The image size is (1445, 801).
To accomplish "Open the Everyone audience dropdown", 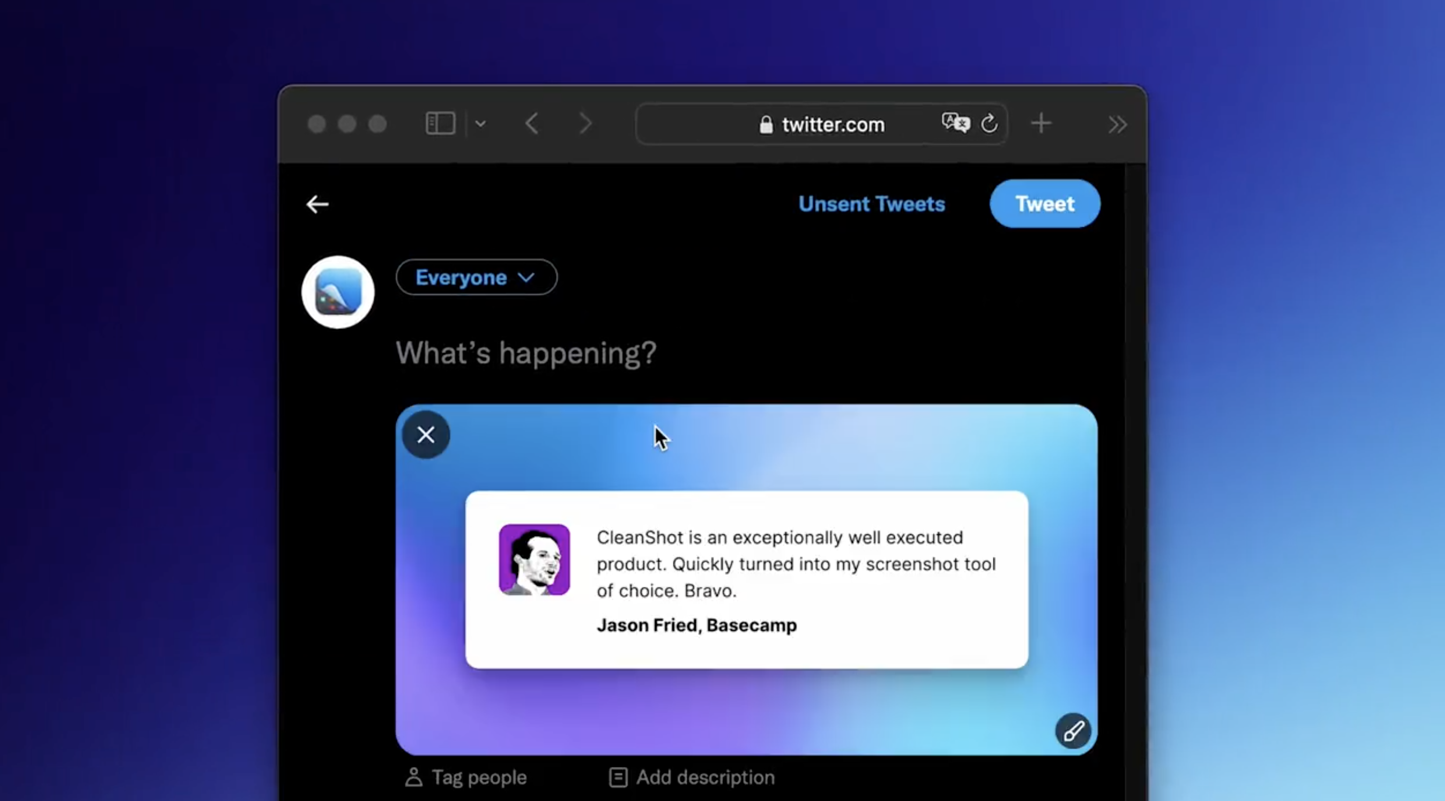I will pyautogui.click(x=476, y=277).
